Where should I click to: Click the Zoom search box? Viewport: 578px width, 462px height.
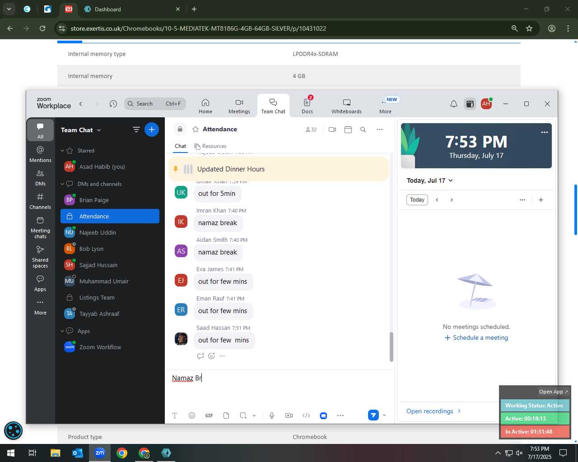tap(155, 104)
